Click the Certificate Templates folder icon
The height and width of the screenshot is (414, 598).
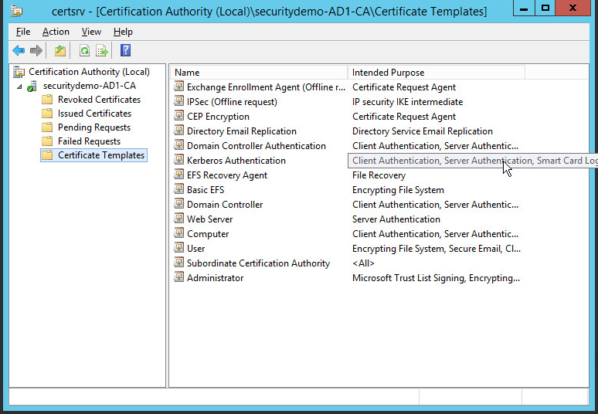(47, 155)
